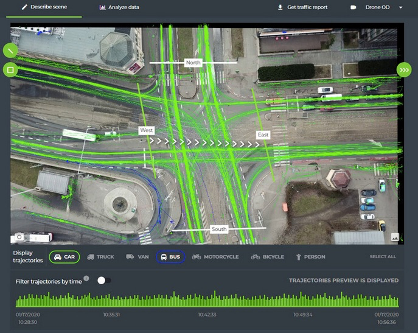Screen dimensions: 418x333
Task: Toggle BICYCLE trajectories display
Action: 267,257
